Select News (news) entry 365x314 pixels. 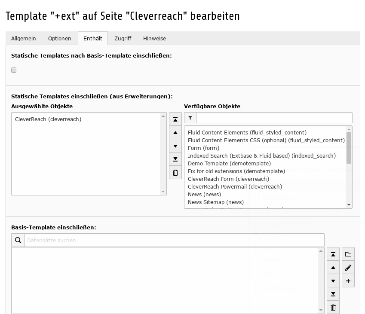204,194
